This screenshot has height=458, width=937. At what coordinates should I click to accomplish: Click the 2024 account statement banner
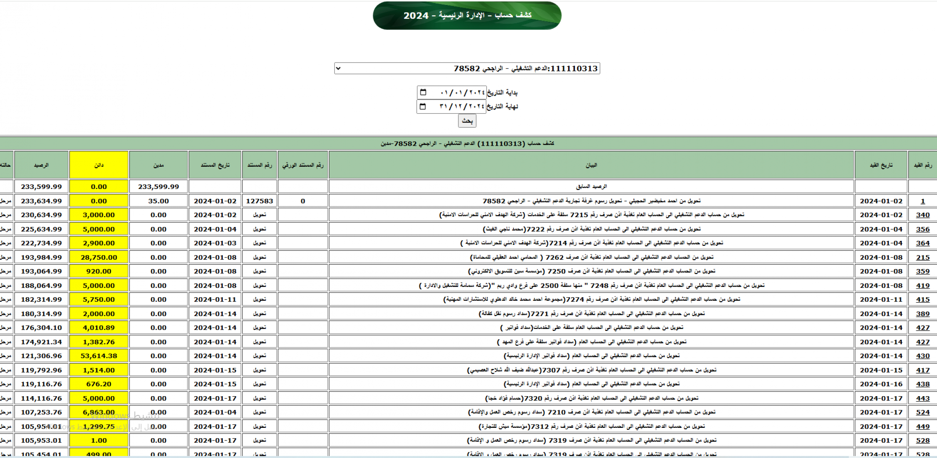pos(467,15)
